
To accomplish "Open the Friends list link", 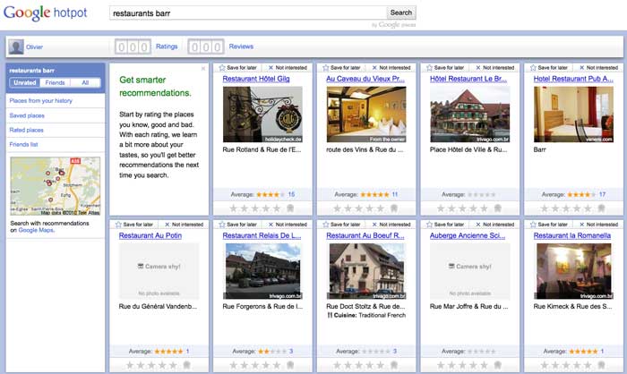I will (x=23, y=144).
